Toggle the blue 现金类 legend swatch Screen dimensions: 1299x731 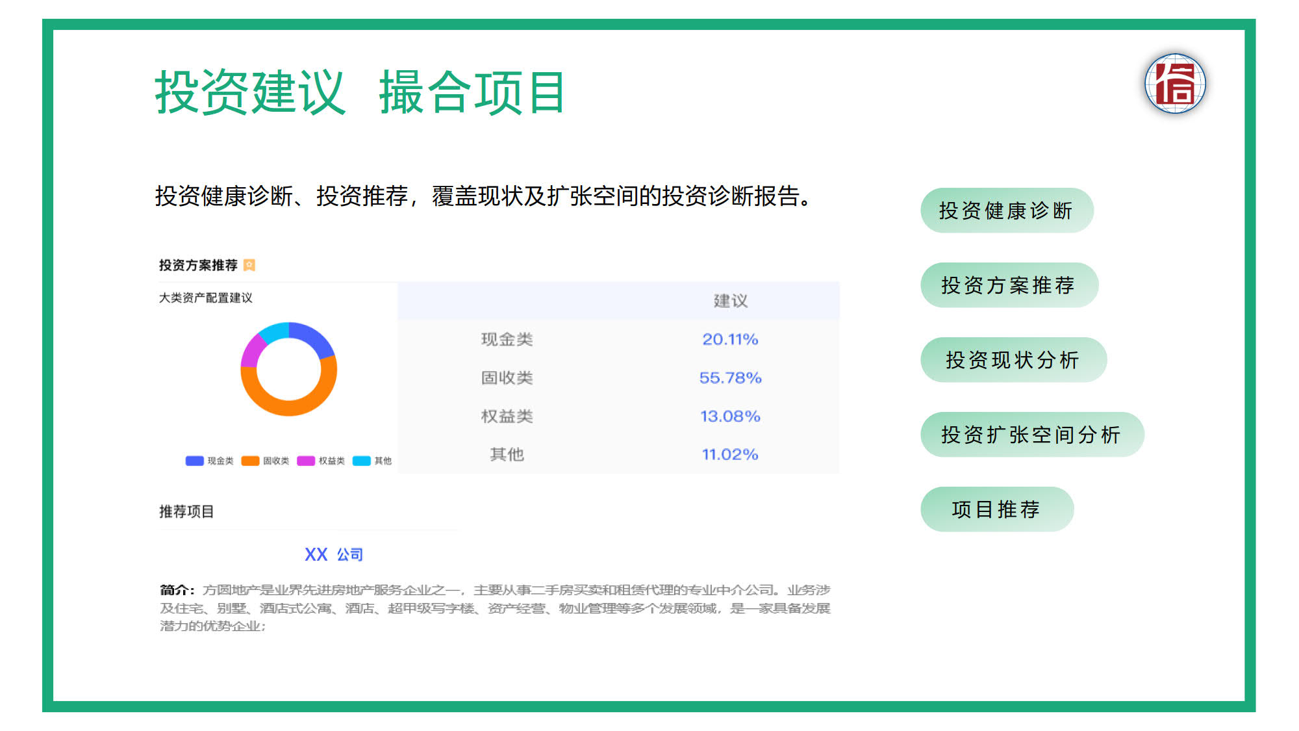coord(195,461)
